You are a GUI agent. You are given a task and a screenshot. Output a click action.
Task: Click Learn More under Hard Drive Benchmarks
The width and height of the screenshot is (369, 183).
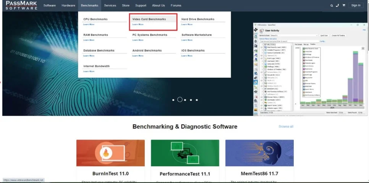pos(187,24)
